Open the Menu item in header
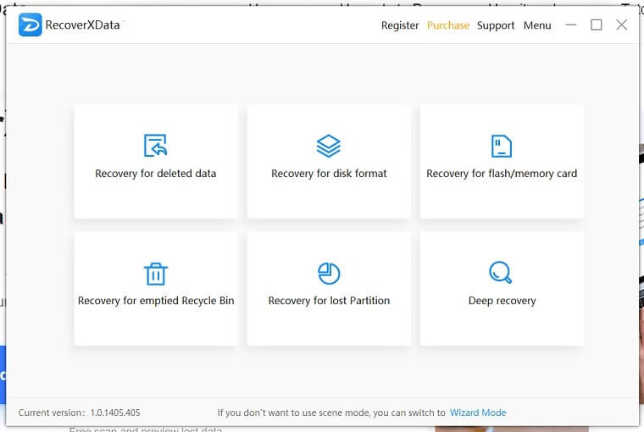The image size is (644, 432). click(x=537, y=25)
